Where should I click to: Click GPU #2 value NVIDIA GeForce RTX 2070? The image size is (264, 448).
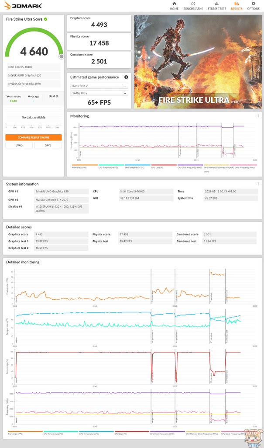pos(61,199)
